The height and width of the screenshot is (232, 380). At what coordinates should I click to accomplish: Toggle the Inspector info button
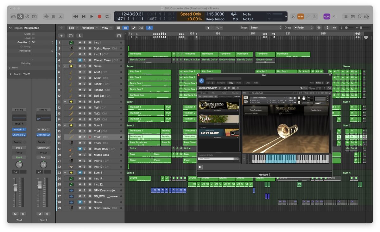coord(20,16)
